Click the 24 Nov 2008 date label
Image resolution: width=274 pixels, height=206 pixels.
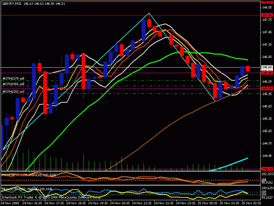10,203
